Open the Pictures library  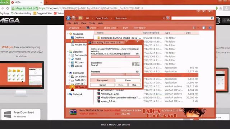79,62
